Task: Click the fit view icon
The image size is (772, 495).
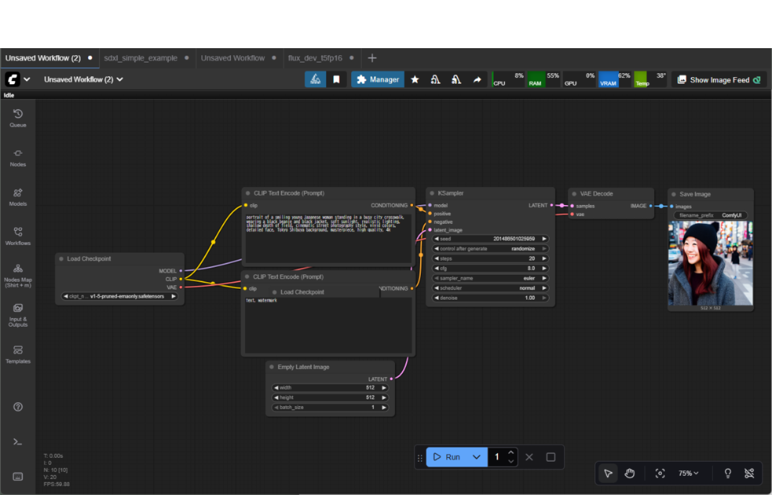Action: (x=660, y=473)
